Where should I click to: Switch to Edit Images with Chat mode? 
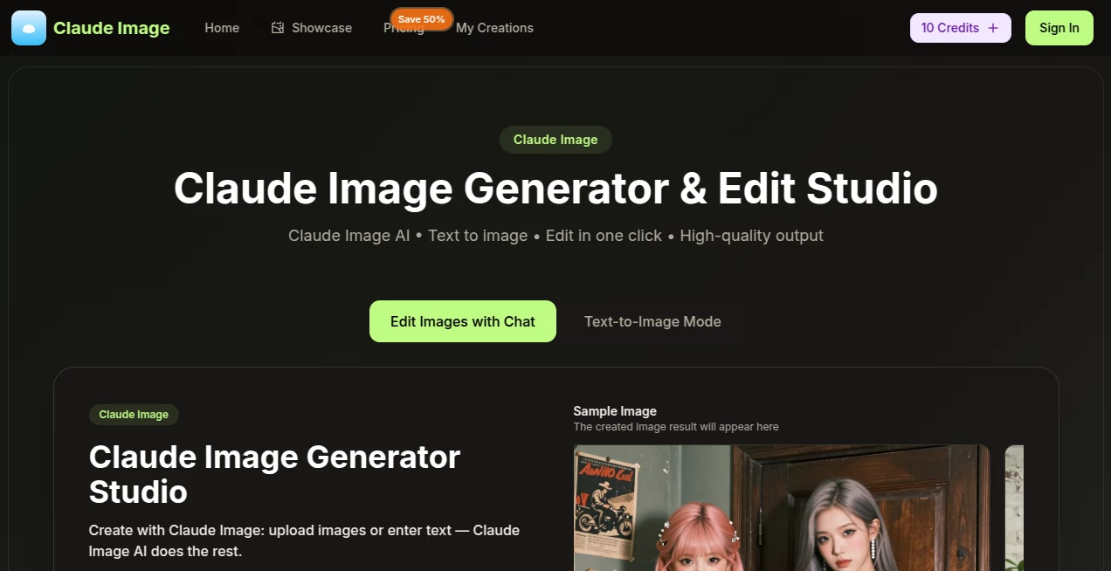(462, 321)
